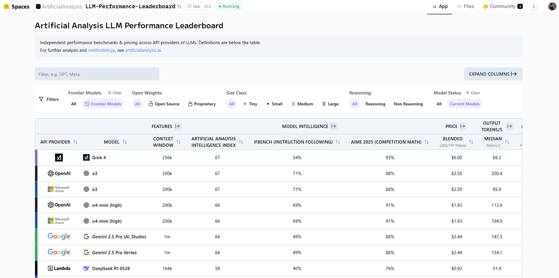
Task: Toggle the Current Models filter chip
Action: pyautogui.click(x=464, y=104)
